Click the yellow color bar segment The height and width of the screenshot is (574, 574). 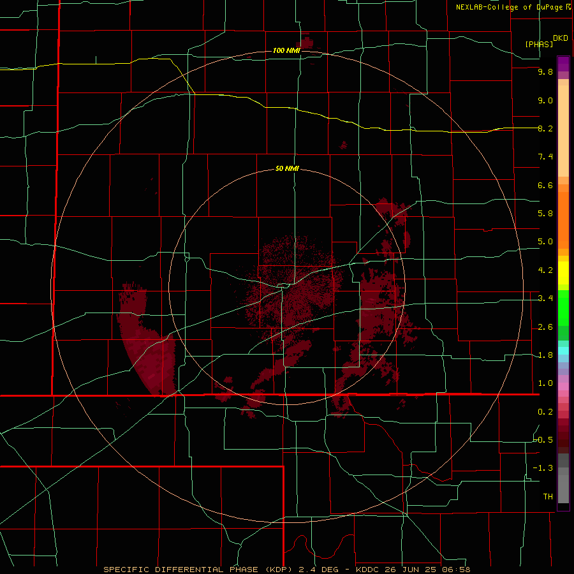point(563,273)
